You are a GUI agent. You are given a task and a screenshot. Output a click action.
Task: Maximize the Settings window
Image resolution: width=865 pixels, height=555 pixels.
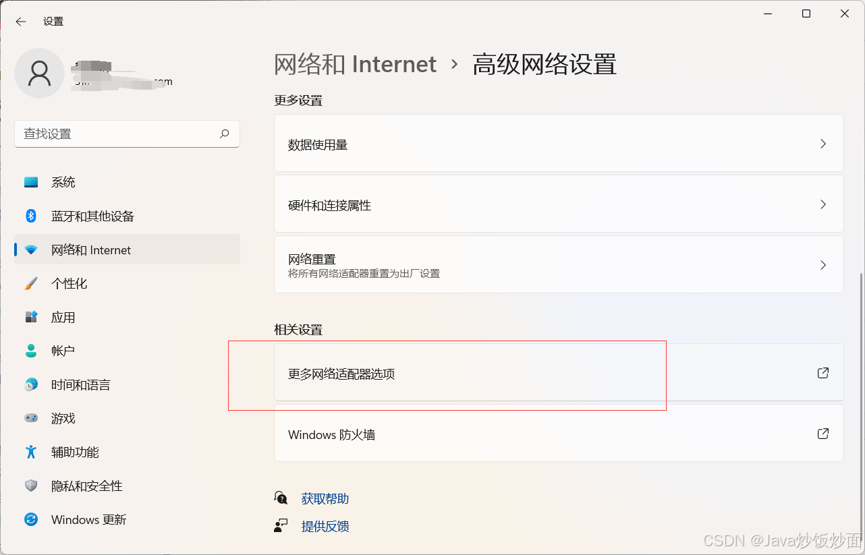(806, 13)
